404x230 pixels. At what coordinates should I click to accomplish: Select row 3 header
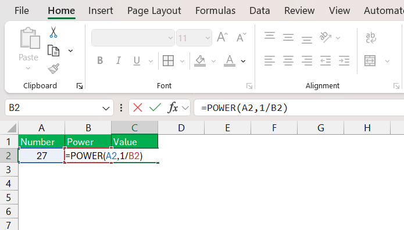click(9, 170)
